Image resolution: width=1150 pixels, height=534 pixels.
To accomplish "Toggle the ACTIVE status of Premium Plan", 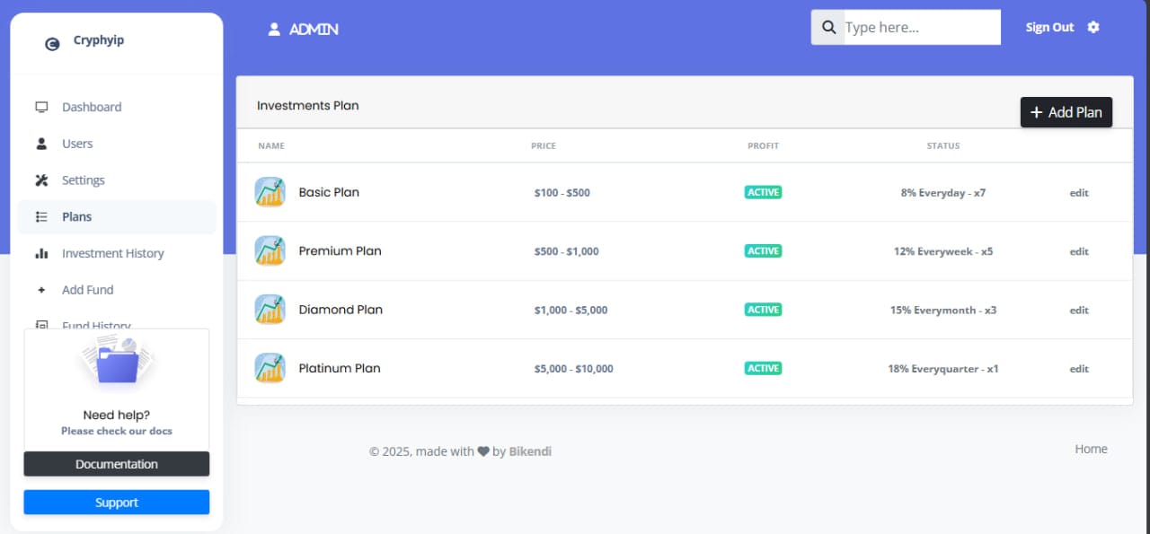I will (x=762, y=250).
